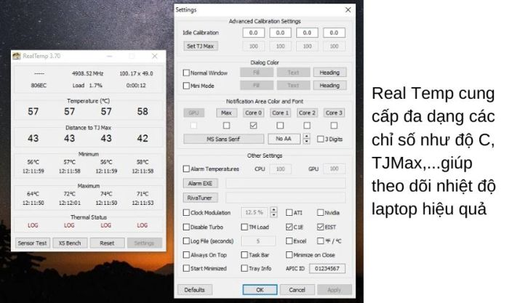
Task: Click the last Idle Calibration field
Action: [x=334, y=33]
